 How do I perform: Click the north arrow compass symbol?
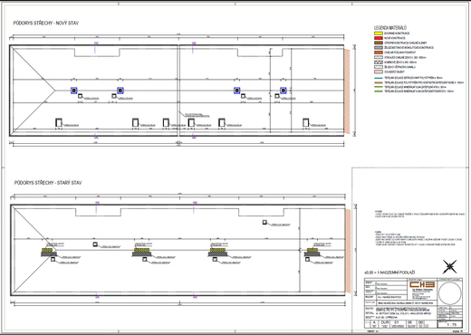[449, 266]
